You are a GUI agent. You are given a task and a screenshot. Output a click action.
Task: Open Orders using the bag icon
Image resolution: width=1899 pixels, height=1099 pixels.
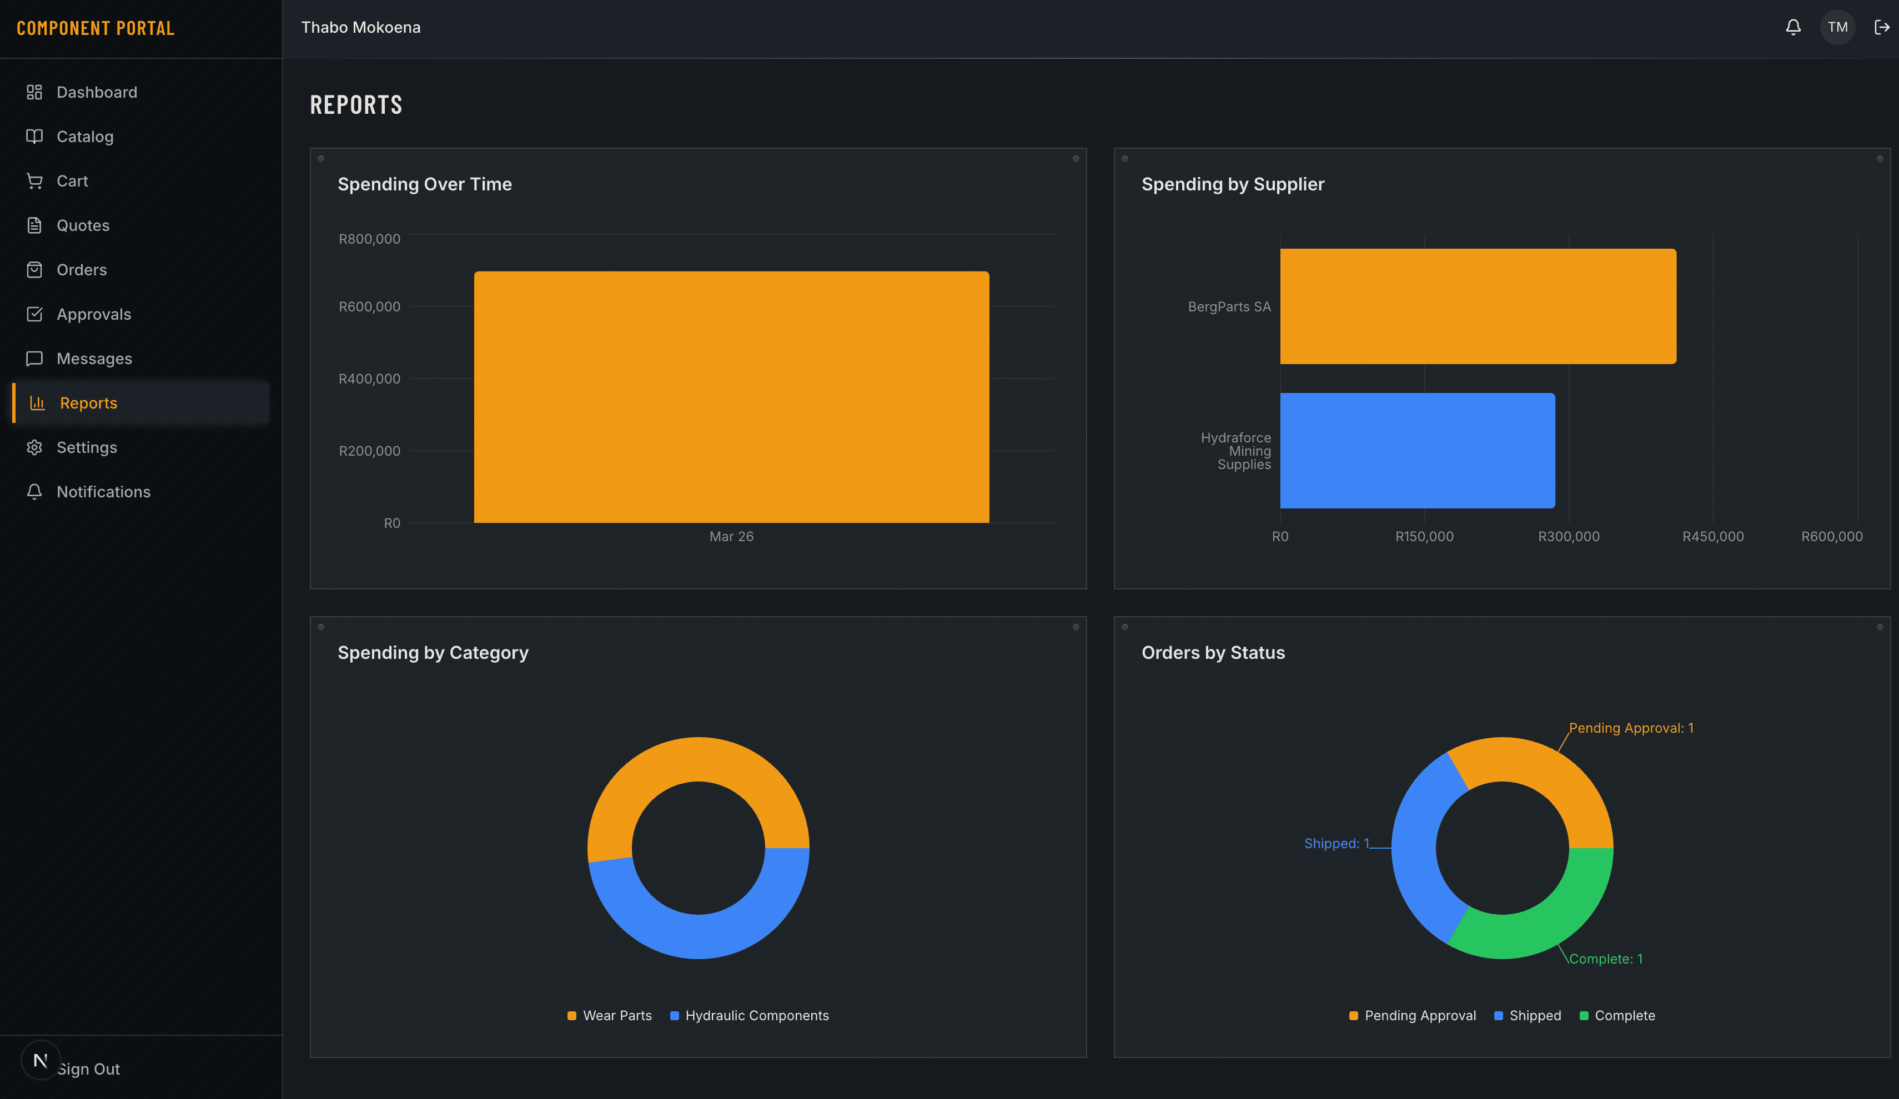(34, 269)
